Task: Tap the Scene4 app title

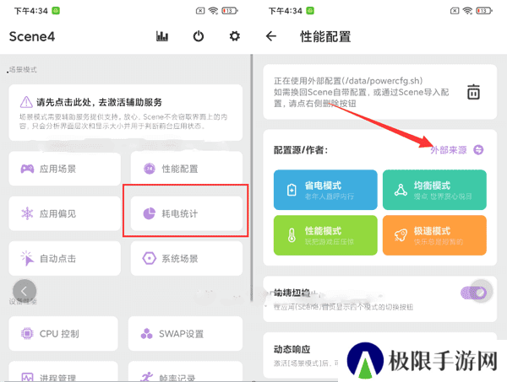Action: point(32,36)
